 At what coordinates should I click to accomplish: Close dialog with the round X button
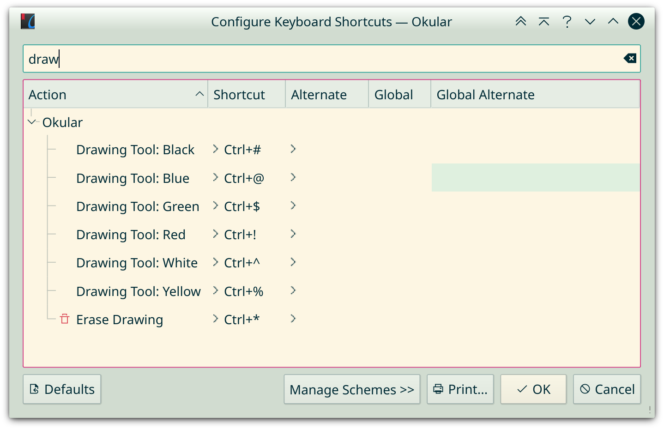click(x=636, y=21)
